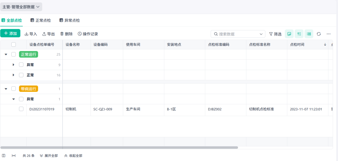Click the sort icon in the toolbar

coord(299,34)
